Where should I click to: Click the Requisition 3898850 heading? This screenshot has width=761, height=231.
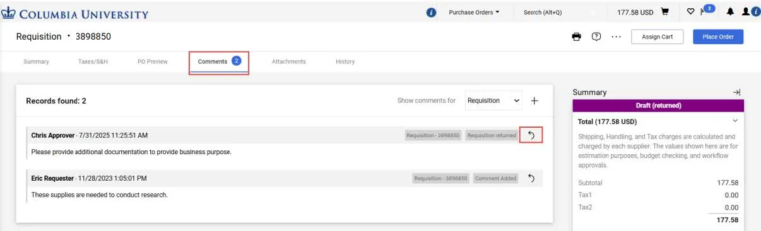[x=63, y=37]
